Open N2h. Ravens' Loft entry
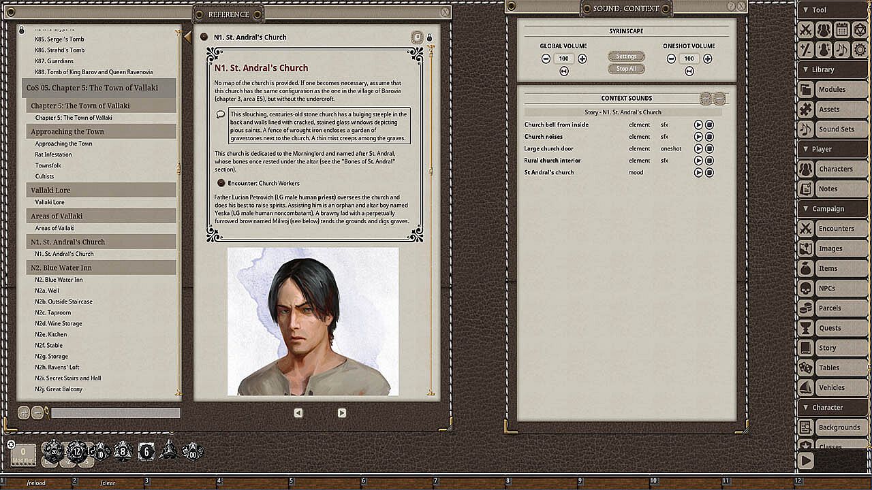This screenshot has width=872, height=490. click(x=57, y=367)
